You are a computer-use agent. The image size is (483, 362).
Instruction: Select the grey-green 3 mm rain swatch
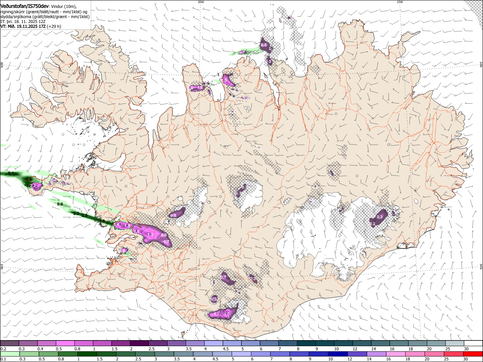coord(164,354)
